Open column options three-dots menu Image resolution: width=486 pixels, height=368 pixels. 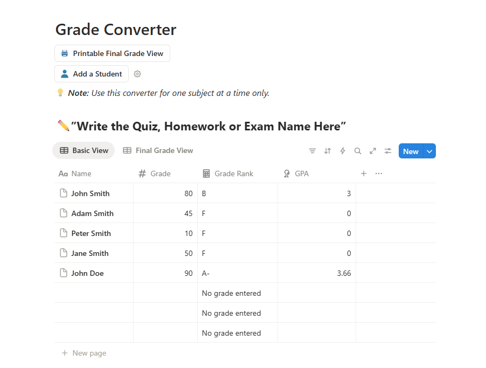tap(379, 173)
